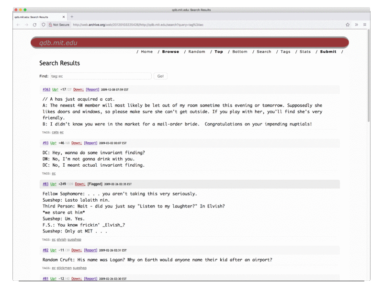Go to the Random quotes page
Viewport: 383px width, 299px height.
(197, 52)
